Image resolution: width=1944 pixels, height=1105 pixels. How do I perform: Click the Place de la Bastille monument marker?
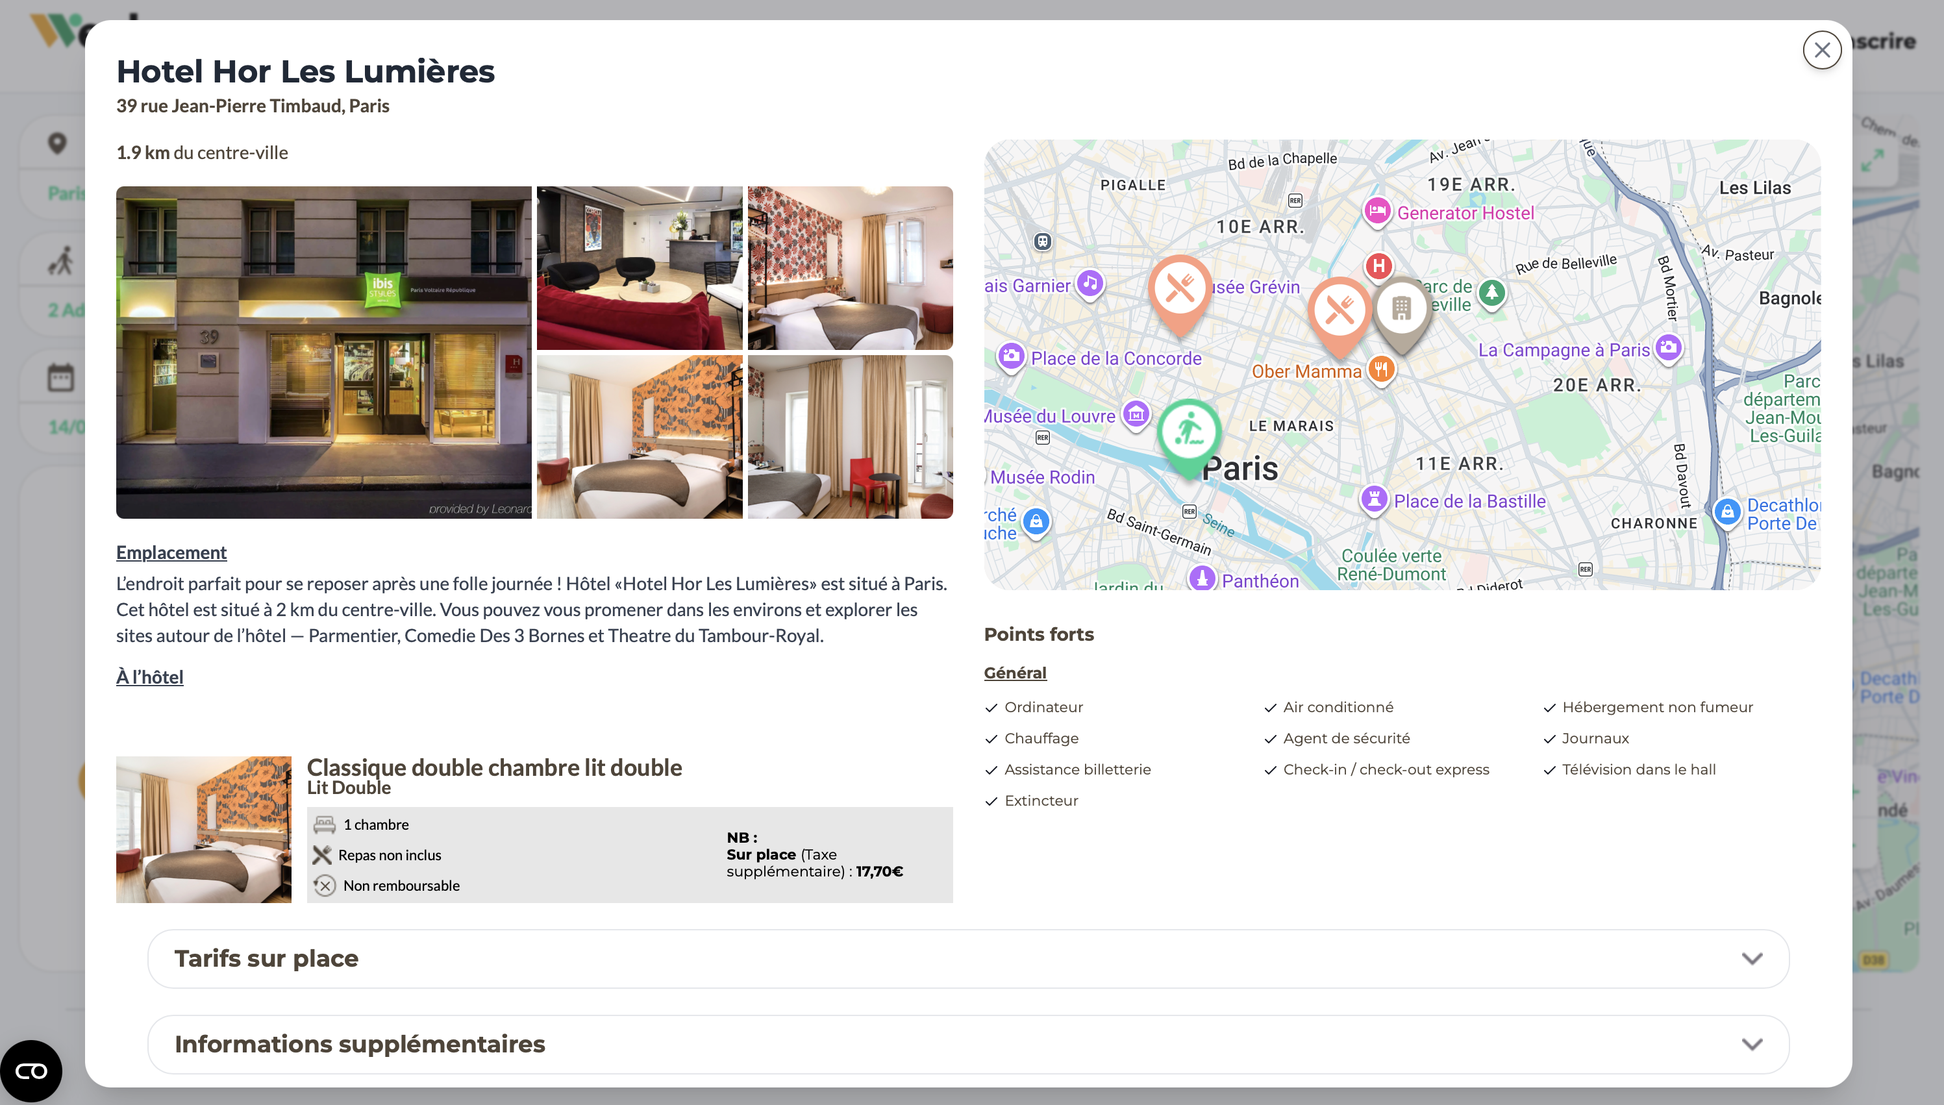(1373, 500)
